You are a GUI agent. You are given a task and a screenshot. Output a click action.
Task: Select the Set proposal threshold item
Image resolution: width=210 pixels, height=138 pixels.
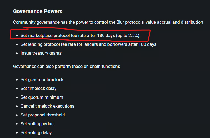click(x=43, y=115)
